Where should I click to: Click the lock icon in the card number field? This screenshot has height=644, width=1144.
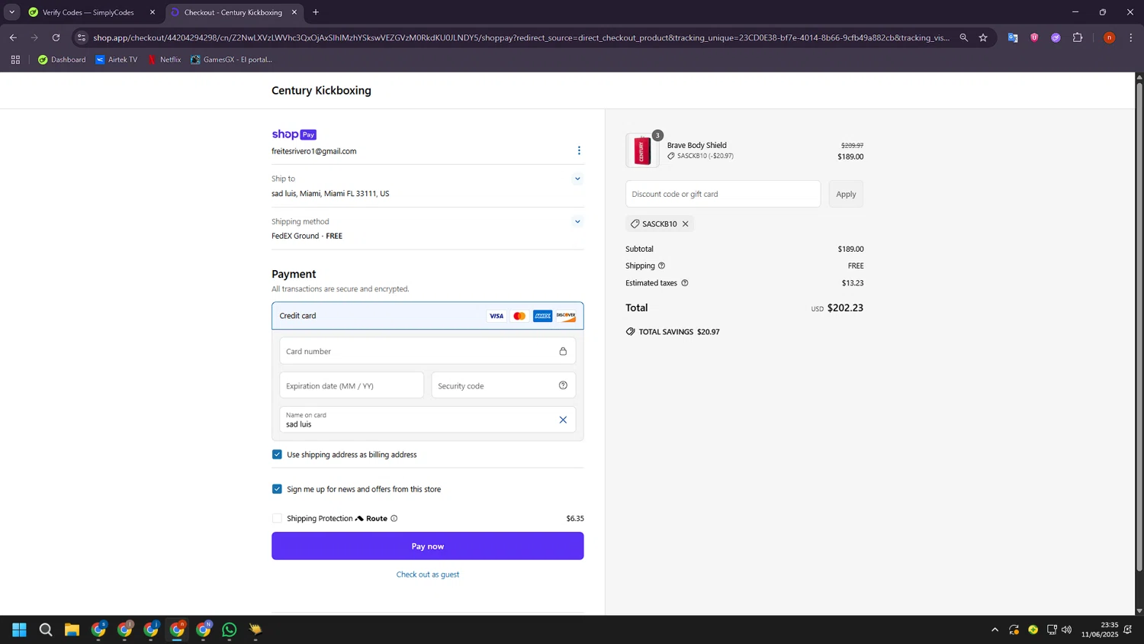tap(563, 351)
